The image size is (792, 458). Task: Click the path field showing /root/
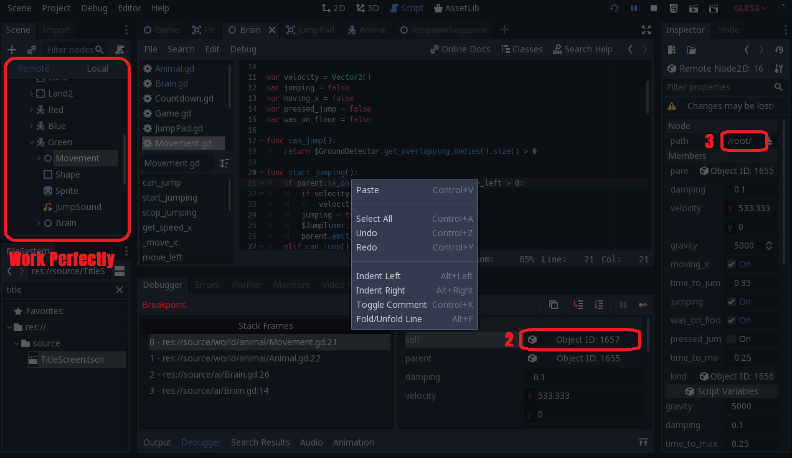[743, 141]
